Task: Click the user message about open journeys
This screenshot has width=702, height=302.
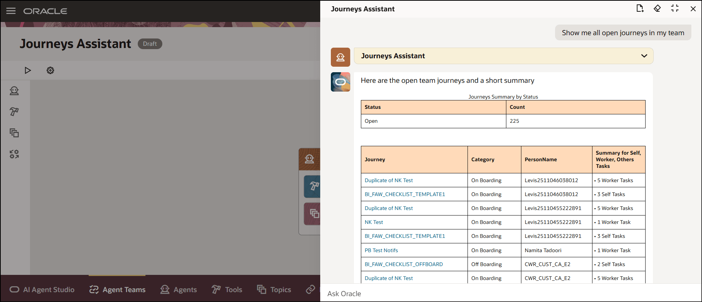Action: click(x=623, y=33)
